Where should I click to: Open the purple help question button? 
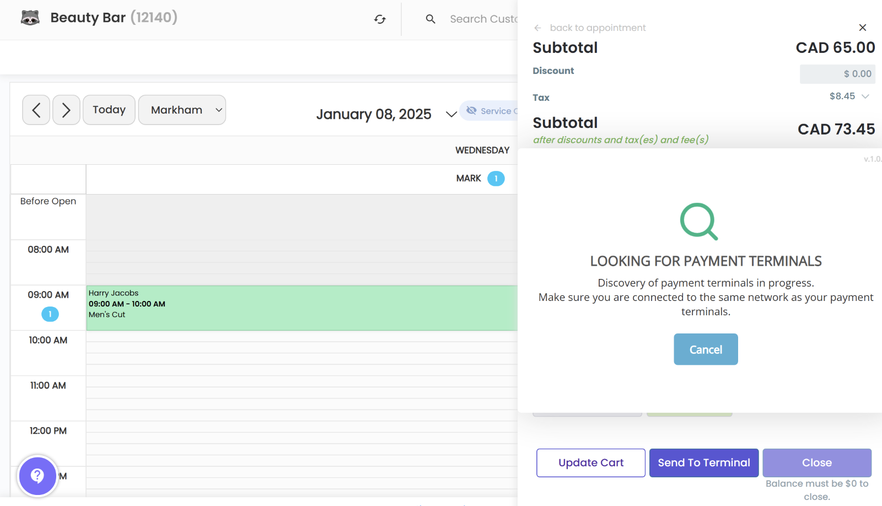(x=37, y=475)
